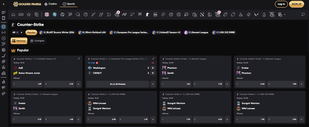The image size is (309, 127).
Task: Switch to the Casino tab
Action: click(x=51, y=4)
